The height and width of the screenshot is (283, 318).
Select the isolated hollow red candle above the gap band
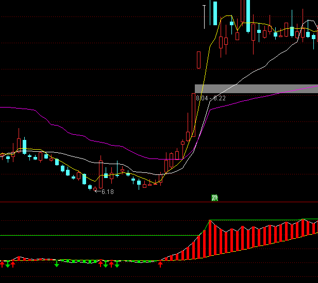click(x=198, y=60)
